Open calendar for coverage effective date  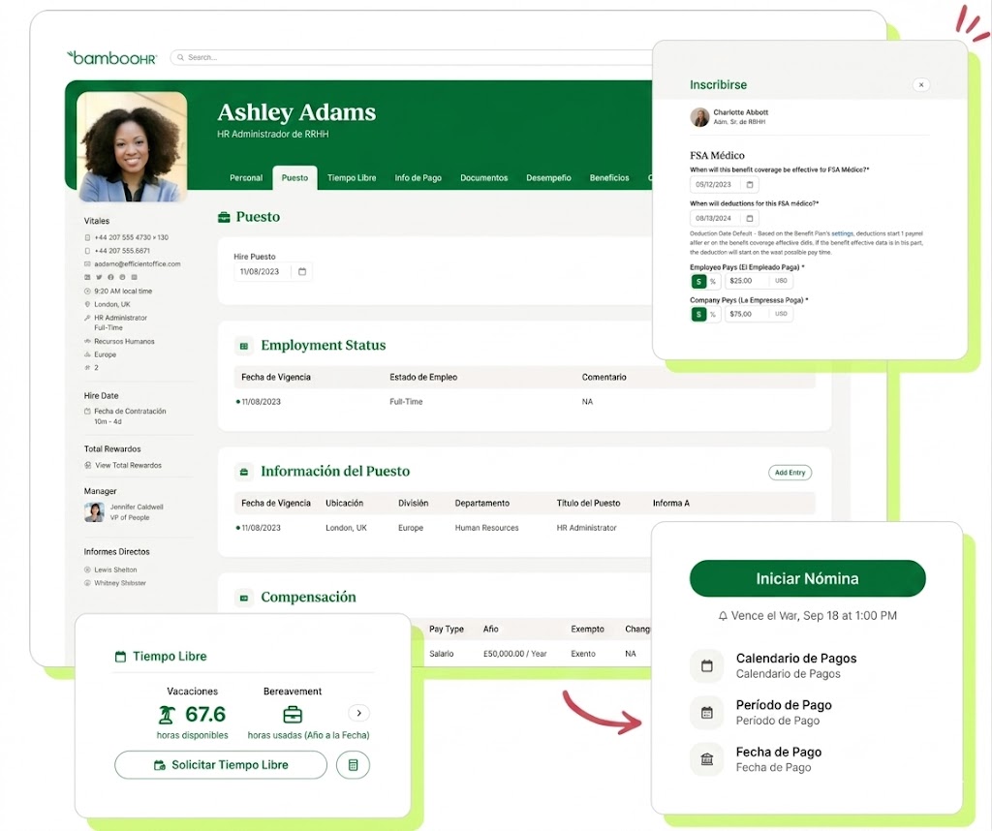pos(750,185)
